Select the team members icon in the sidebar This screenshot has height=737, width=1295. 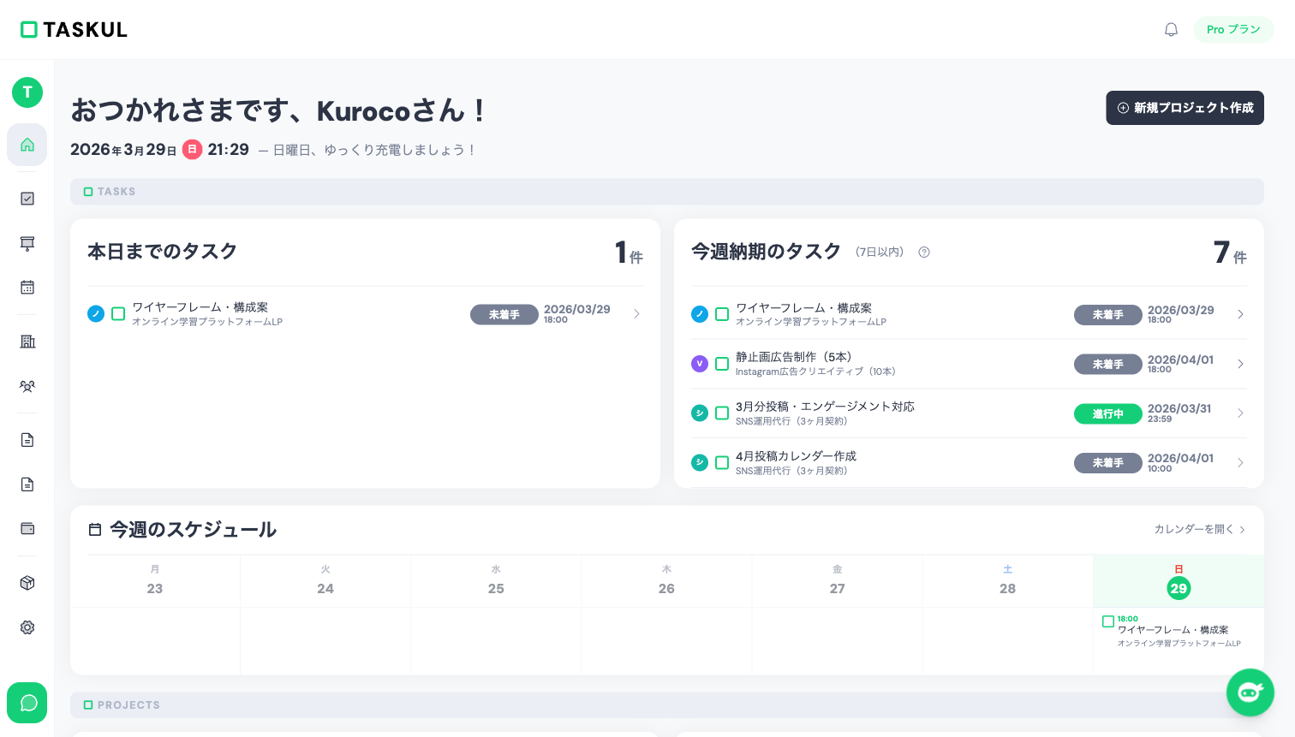click(27, 386)
